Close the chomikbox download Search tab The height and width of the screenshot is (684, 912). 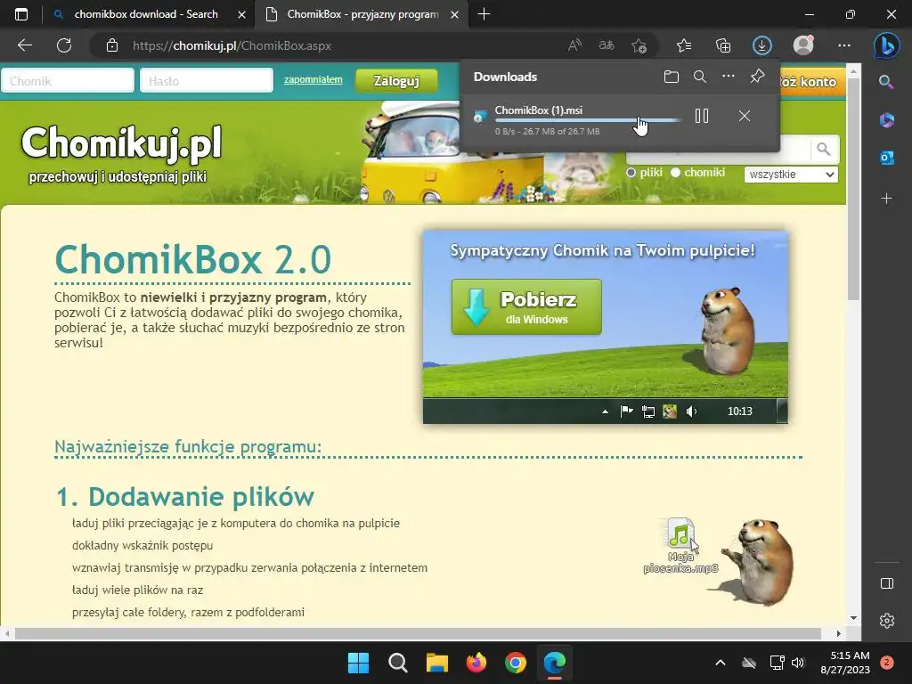tap(241, 14)
